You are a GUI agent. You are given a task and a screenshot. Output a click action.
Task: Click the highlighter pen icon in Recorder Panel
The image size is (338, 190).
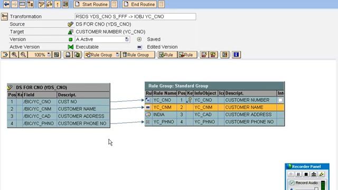(322, 174)
